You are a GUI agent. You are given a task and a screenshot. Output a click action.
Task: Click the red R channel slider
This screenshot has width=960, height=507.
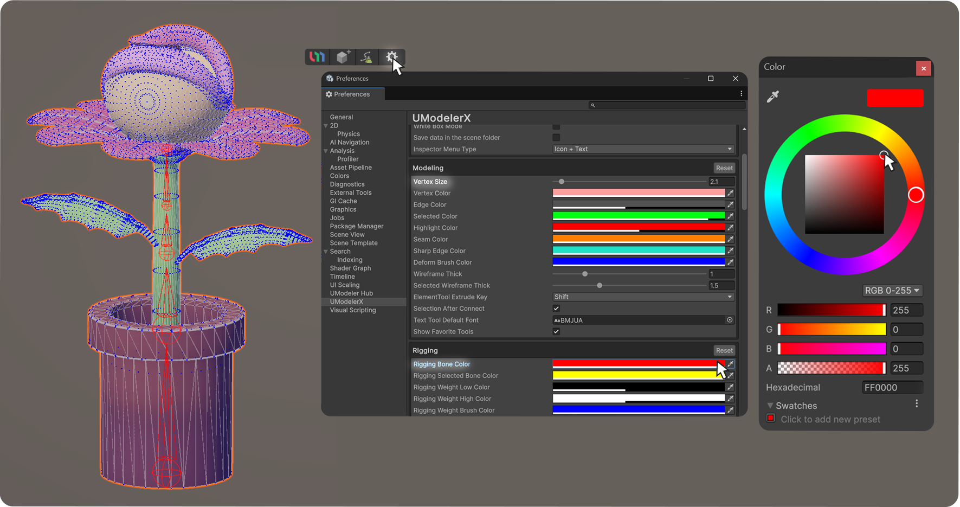click(832, 310)
